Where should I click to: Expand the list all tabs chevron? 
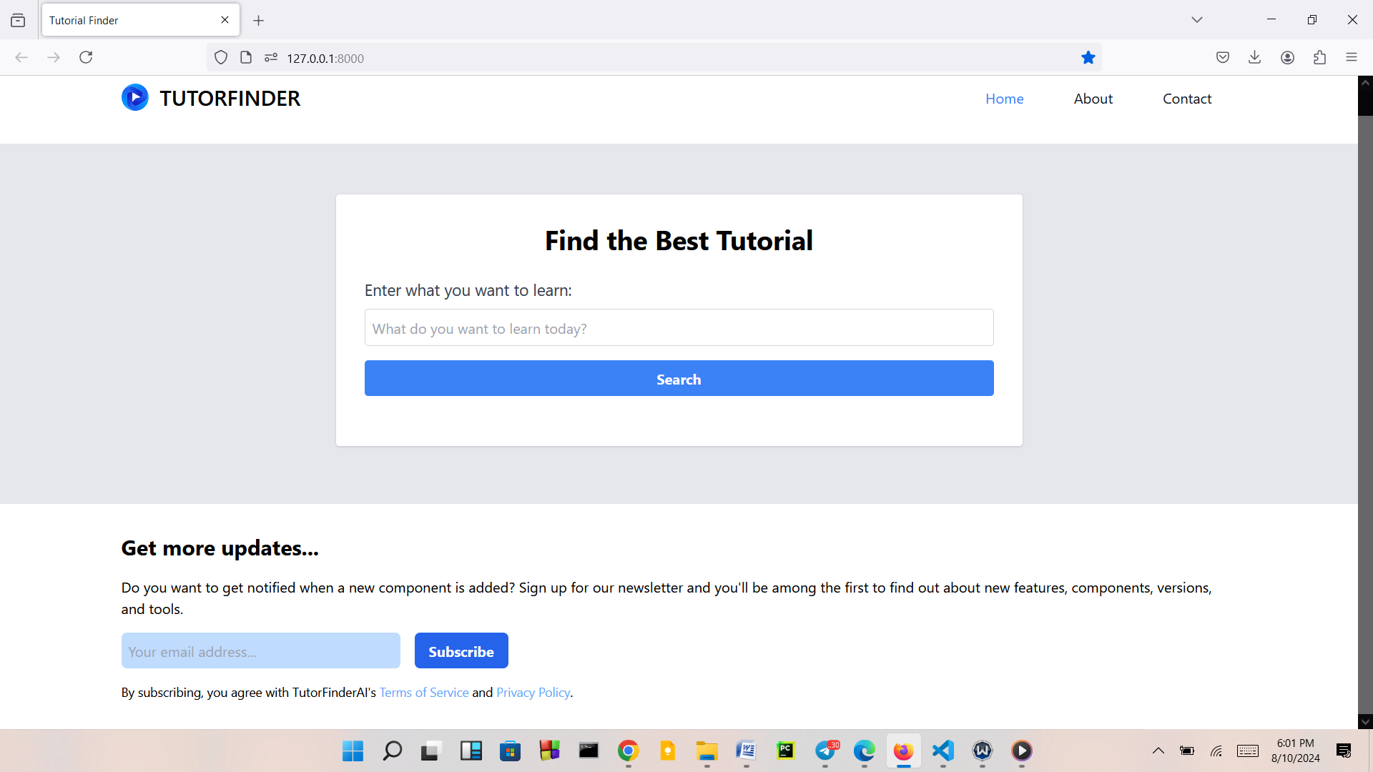[1196, 20]
